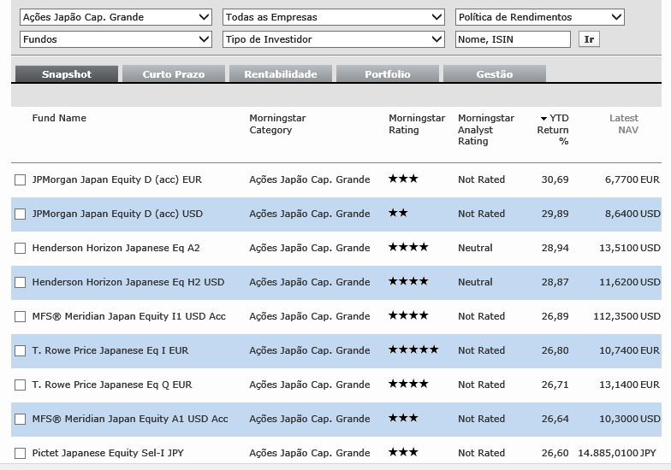Click YTD return value 26,80
The image size is (671, 470).
tap(555, 350)
